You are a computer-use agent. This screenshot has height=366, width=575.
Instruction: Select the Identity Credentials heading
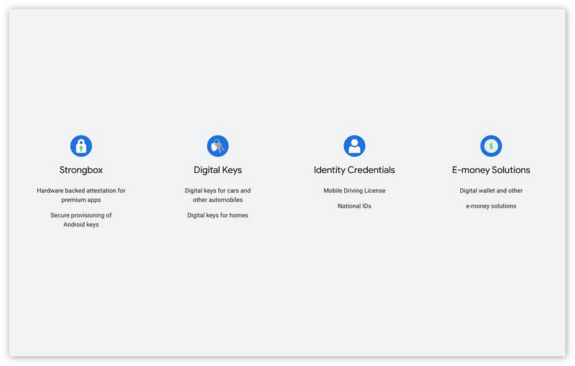pyautogui.click(x=354, y=170)
